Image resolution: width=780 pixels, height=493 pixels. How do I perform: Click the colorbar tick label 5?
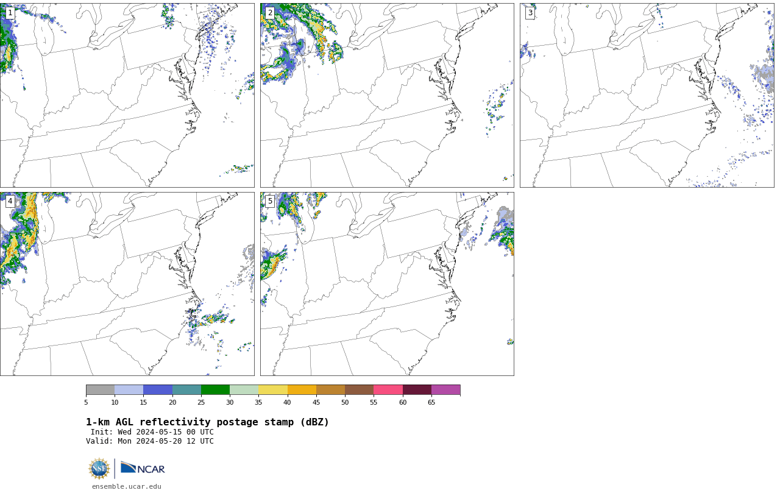pyautogui.click(x=86, y=402)
